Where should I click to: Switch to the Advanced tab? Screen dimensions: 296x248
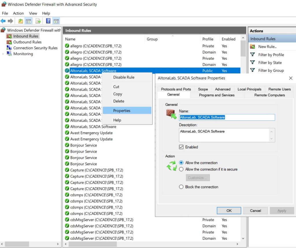(x=223, y=89)
